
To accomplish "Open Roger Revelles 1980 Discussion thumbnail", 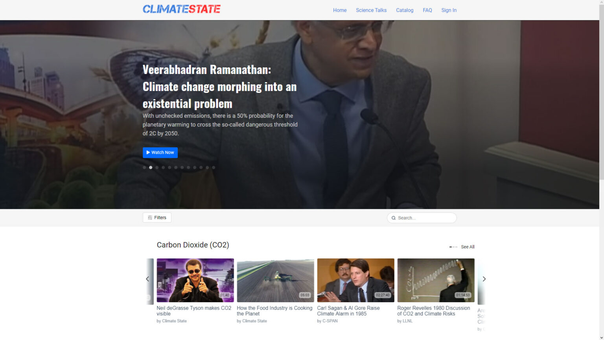I will [x=436, y=280].
